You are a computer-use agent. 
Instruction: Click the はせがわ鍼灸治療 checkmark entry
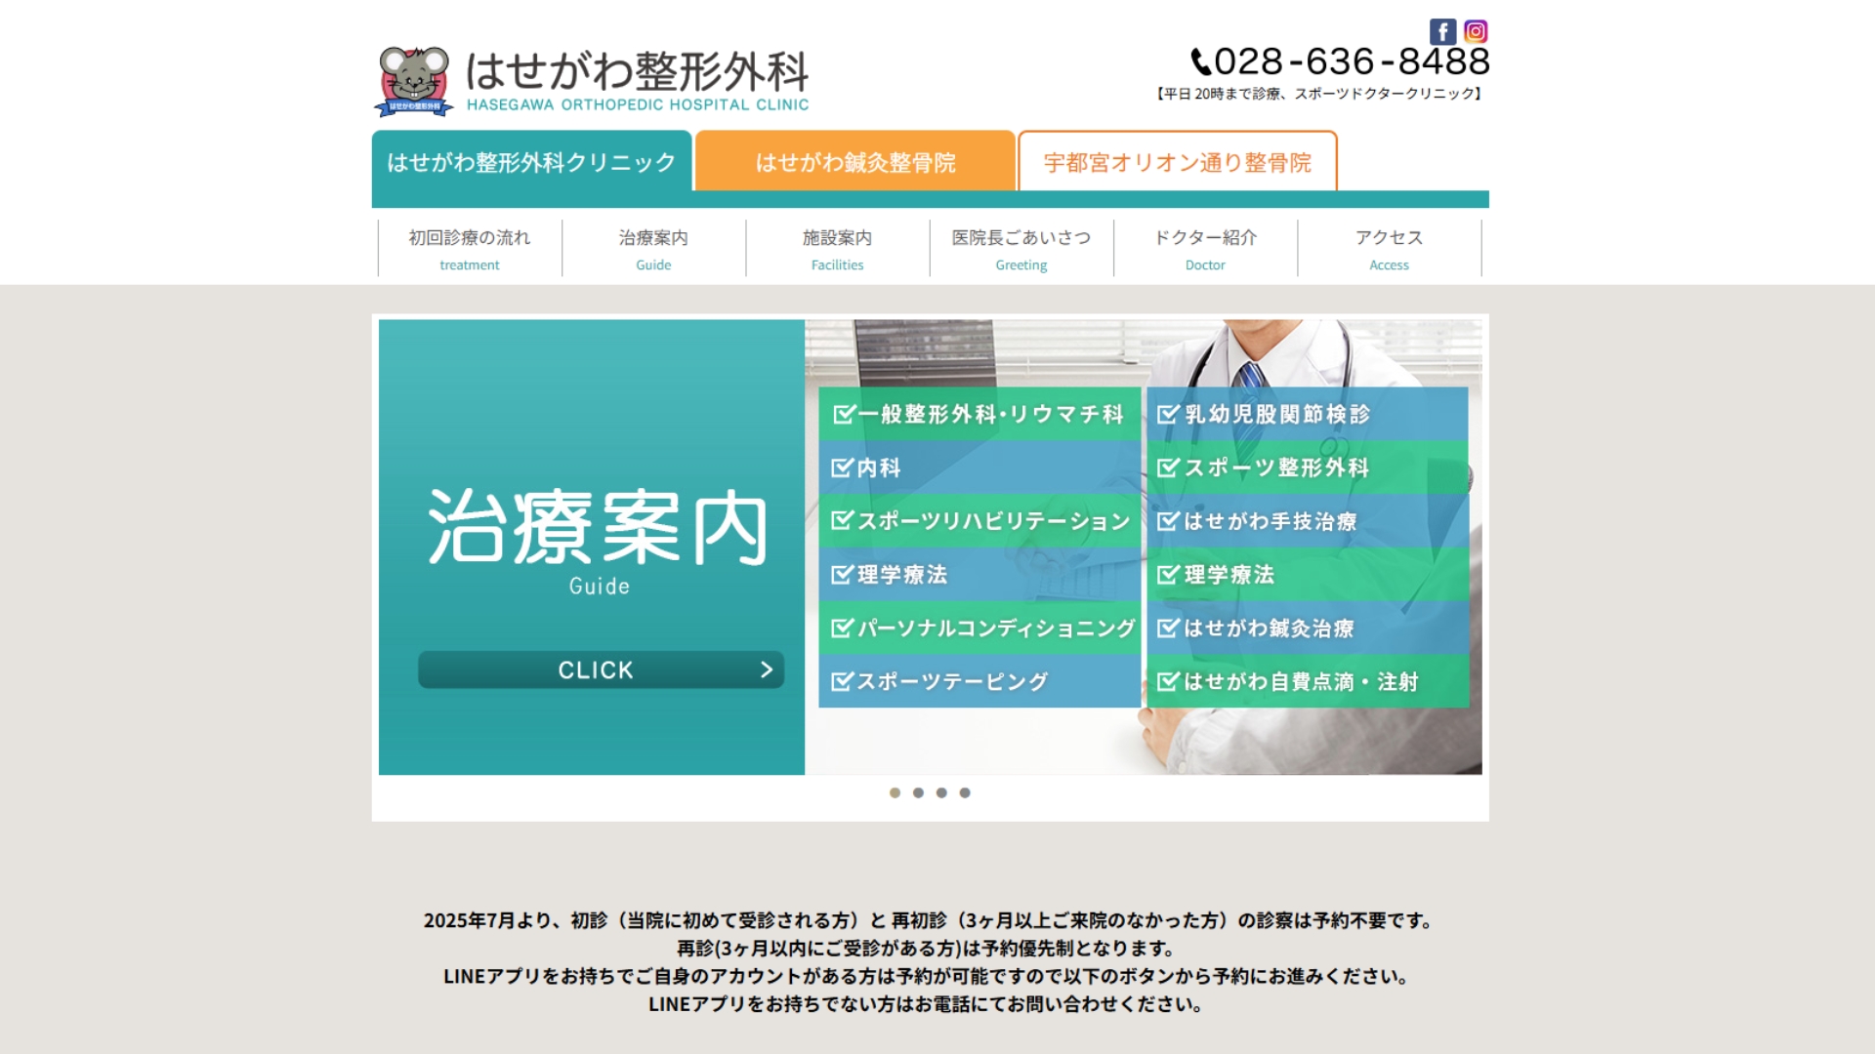(x=1259, y=629)
